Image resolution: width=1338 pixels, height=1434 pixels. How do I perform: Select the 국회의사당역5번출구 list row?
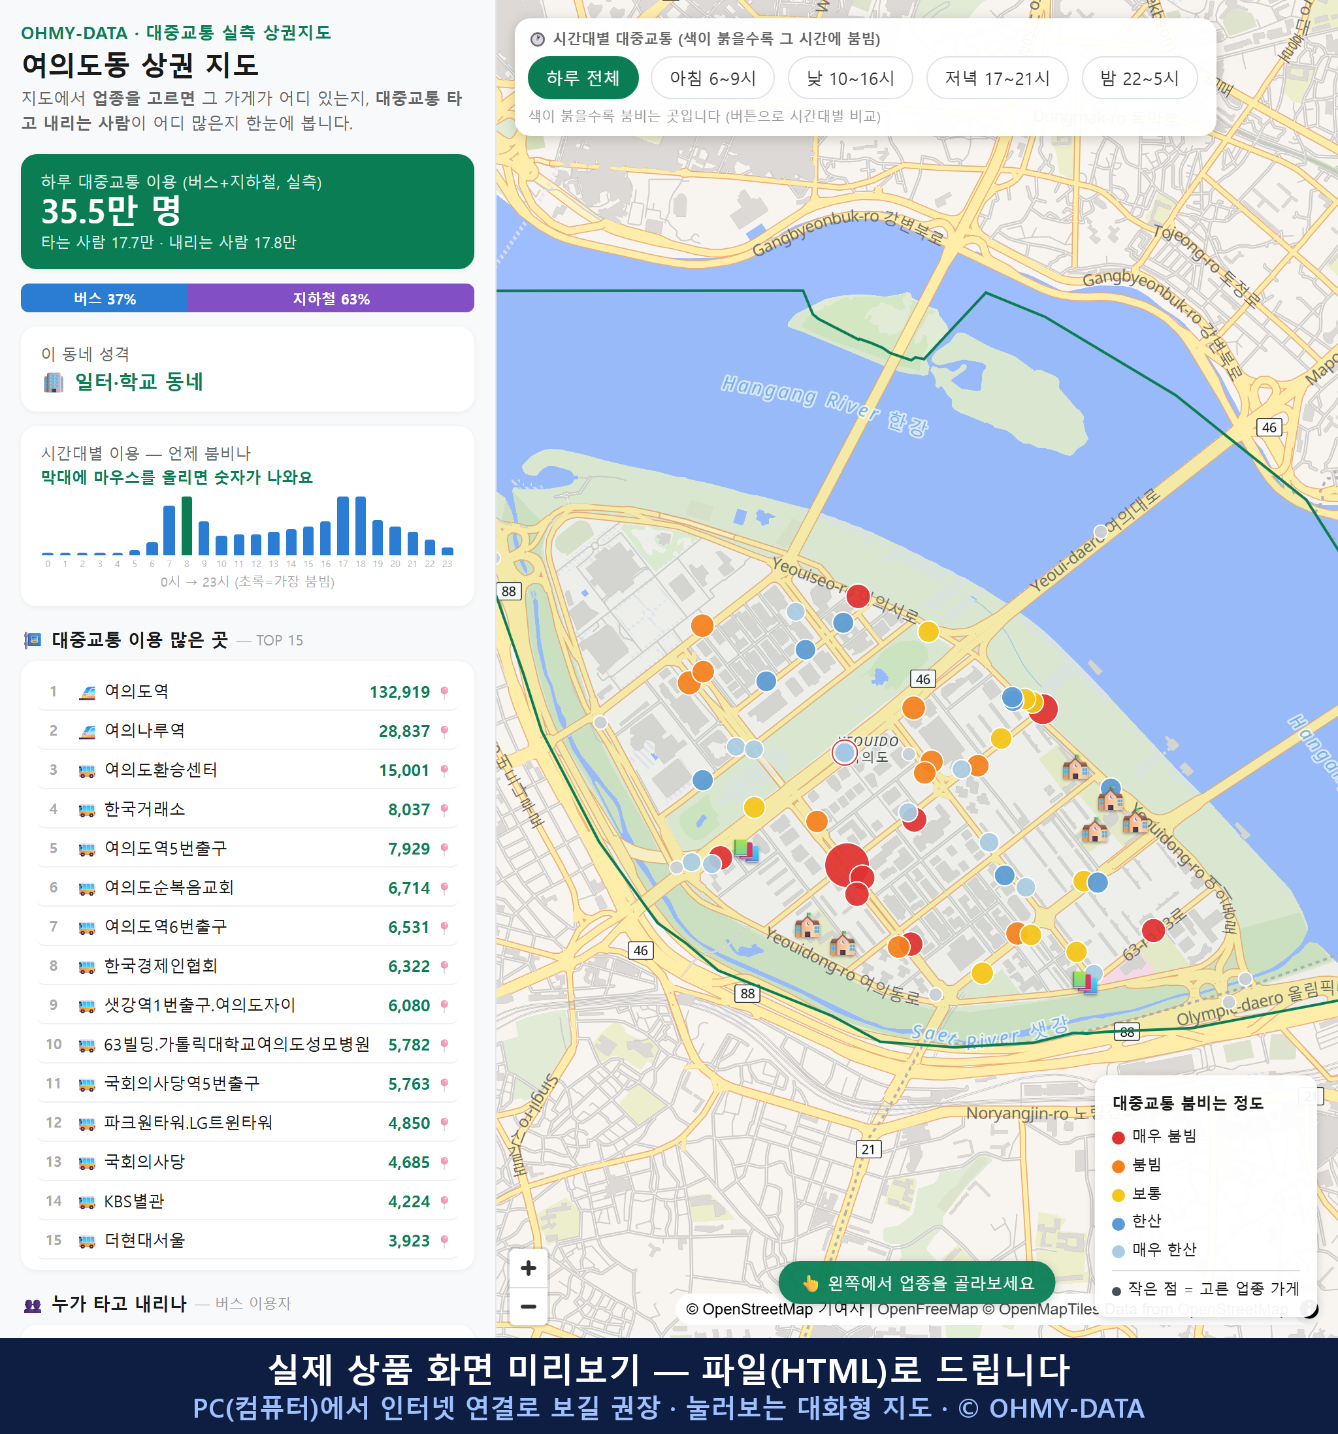click(248, 1084)
